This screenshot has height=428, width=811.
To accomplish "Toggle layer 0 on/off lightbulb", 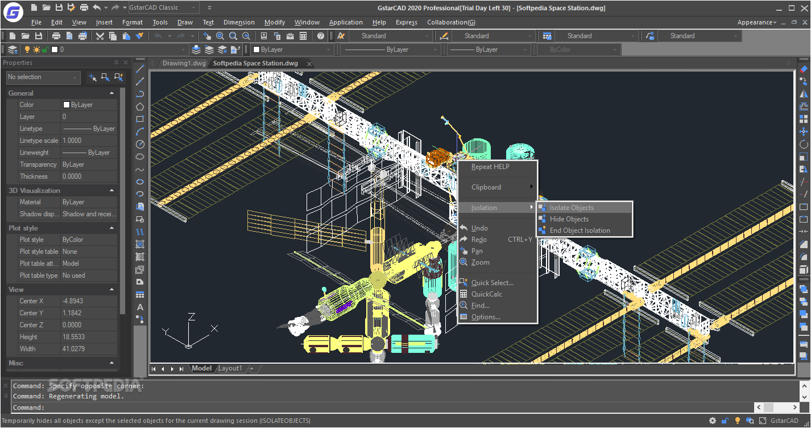I will click(x=27, y=50).
